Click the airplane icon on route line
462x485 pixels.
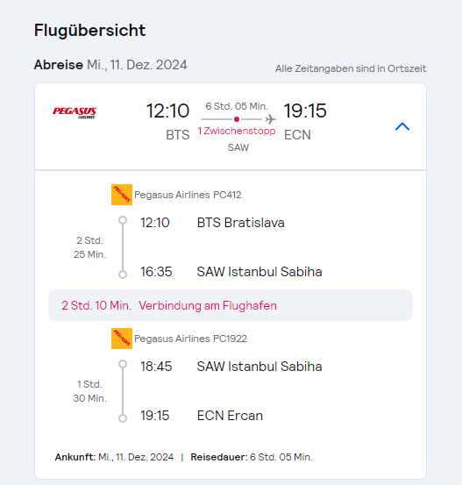click(x=271, y=119)
